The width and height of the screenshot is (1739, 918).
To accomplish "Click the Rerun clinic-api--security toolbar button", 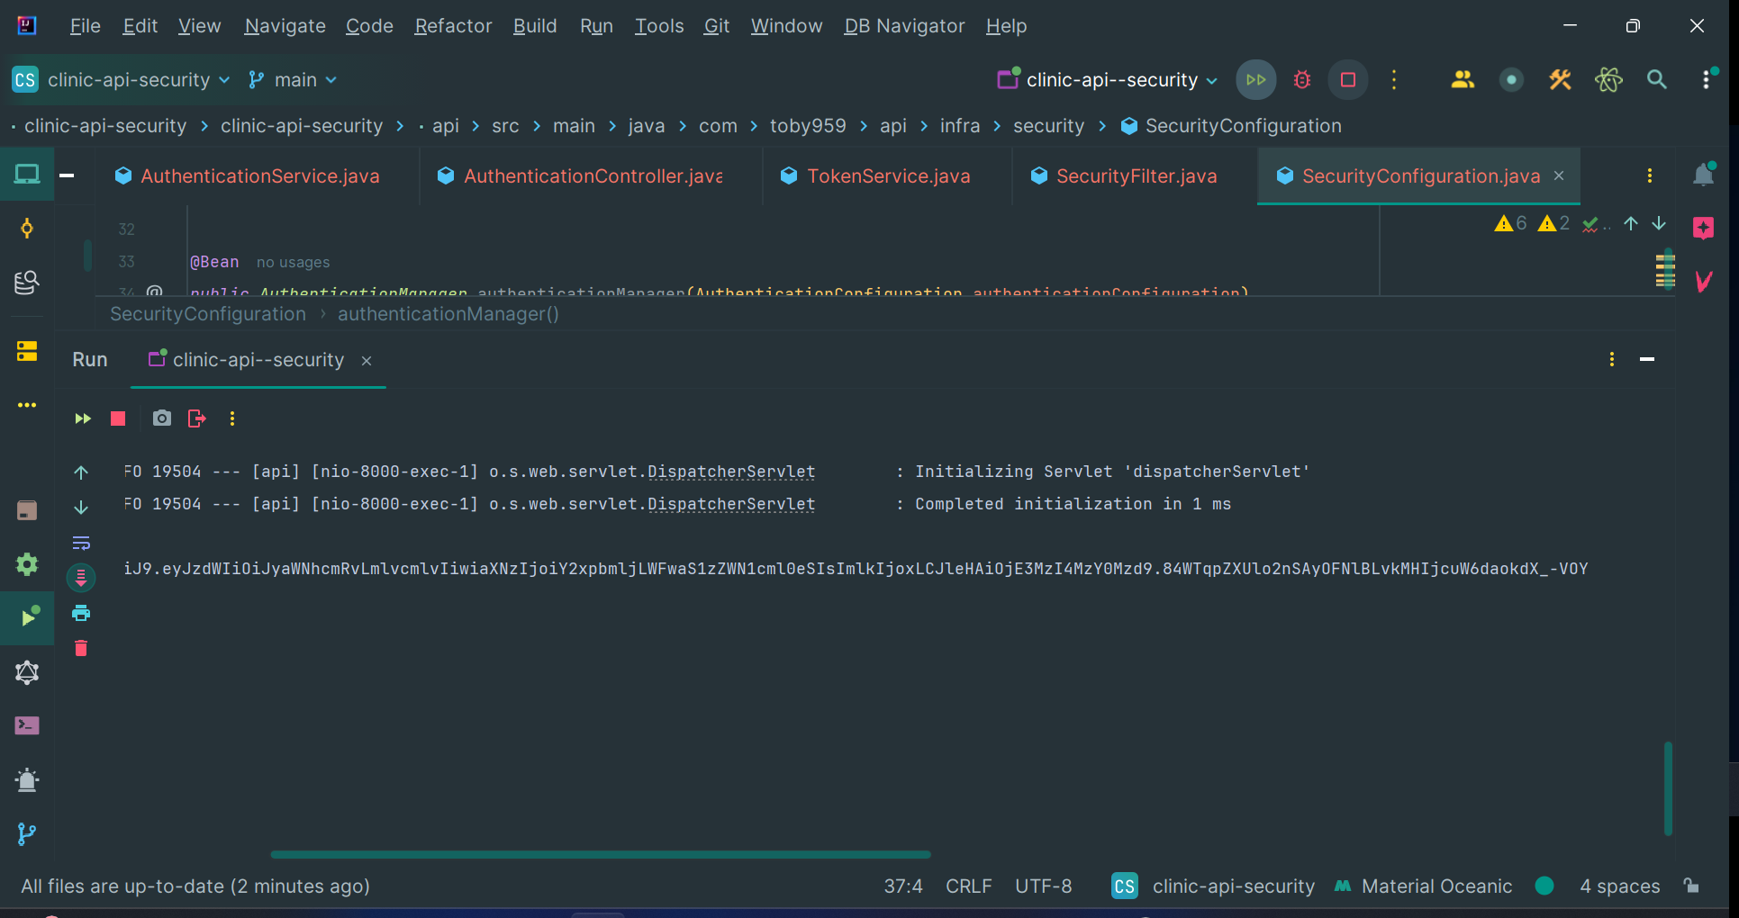I will (1256, 80).
